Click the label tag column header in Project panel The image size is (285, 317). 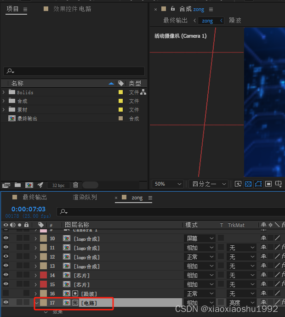pyautogui.click(x=121, y=83)
